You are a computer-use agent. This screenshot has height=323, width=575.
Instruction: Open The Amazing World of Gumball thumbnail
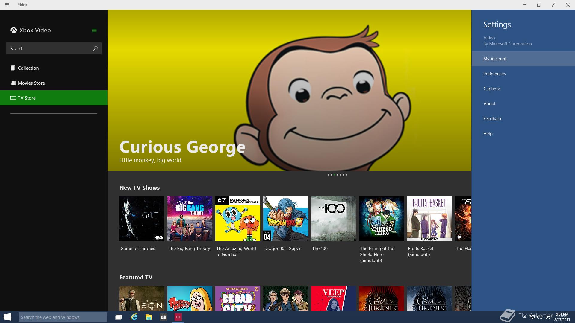coord(238,219)
